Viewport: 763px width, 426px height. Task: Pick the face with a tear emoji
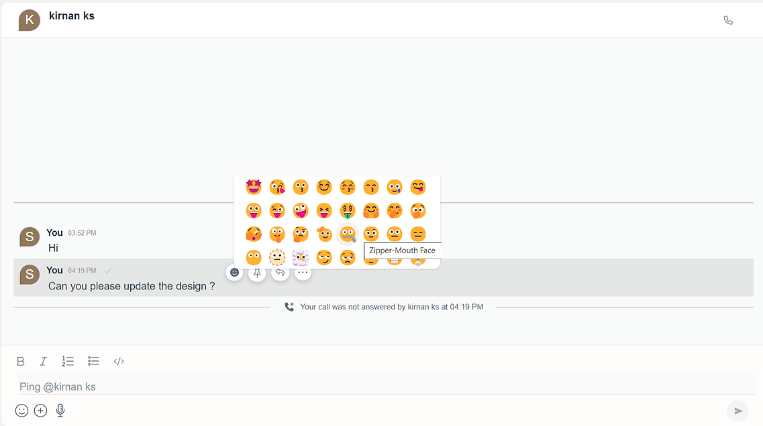(395, 187)
